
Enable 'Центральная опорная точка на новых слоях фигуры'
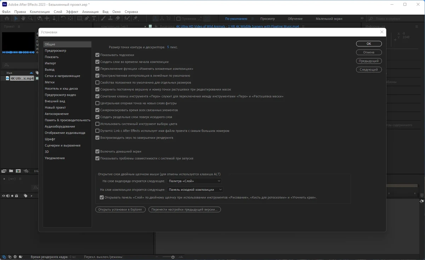[97, 103]
